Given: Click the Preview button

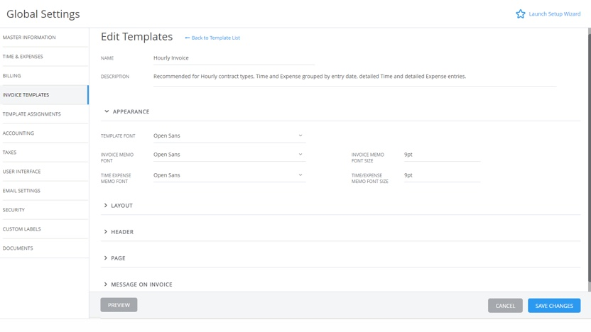Looking at the screenshot, I should [x=119, y=305].
